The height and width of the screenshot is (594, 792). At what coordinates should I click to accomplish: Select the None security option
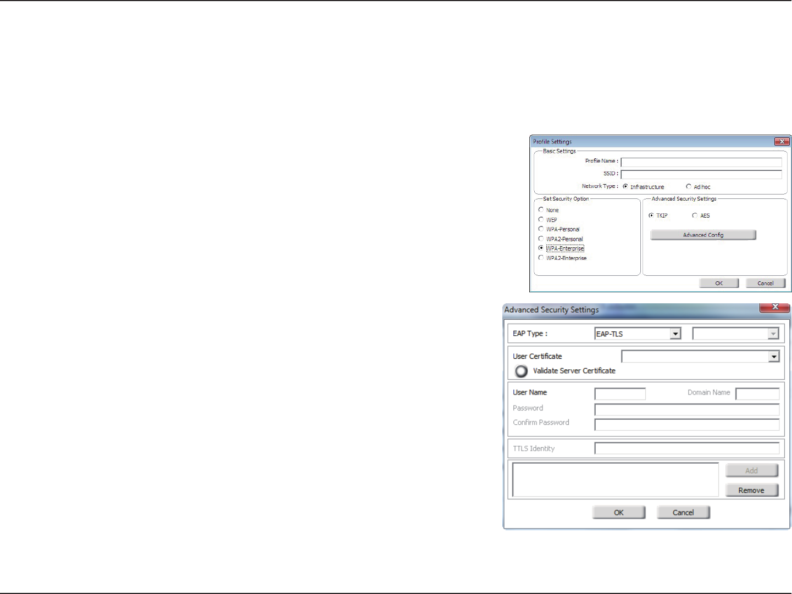(541, 210)
